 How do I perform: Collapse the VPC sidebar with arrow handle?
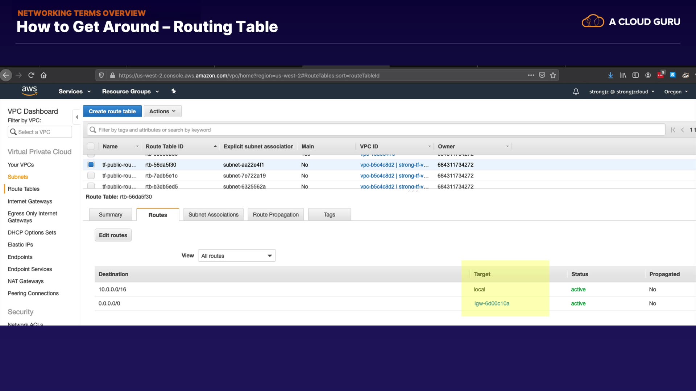coord(76,117)
